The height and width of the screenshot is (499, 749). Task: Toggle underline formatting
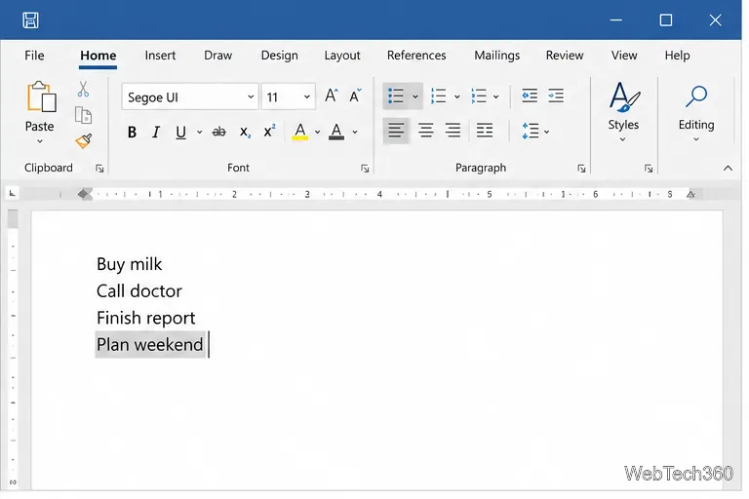pyautogui.click(x=180, y=132)
